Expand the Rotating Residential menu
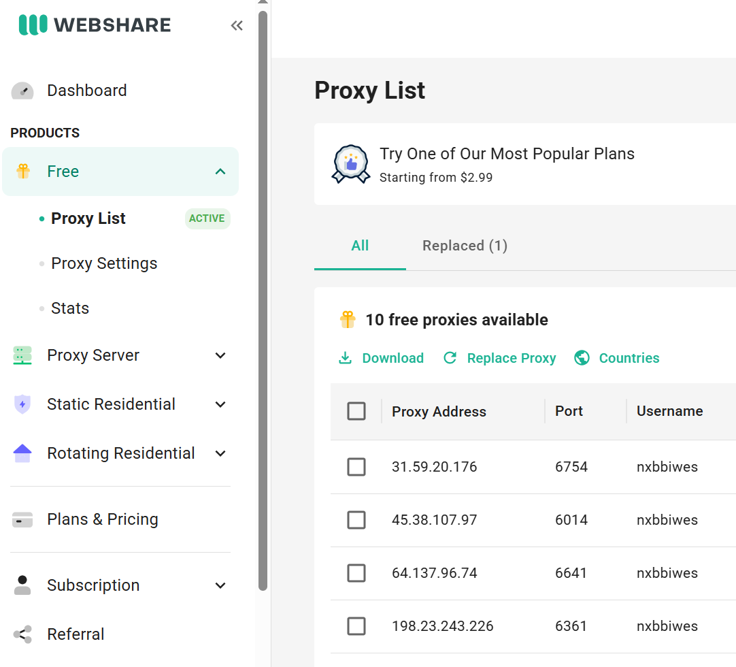The height and width of the screenshot is (667, 736). coord(220,453)
